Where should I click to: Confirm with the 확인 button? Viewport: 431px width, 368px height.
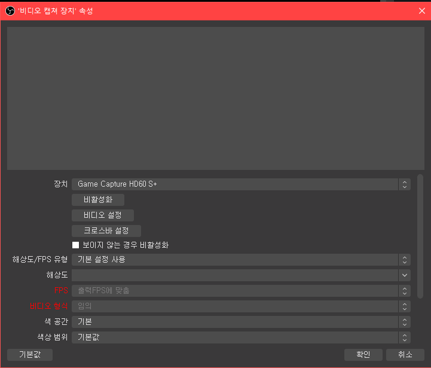click(363, 354)
